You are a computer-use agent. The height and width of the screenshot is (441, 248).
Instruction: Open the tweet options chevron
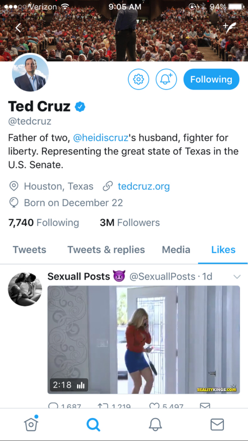pos(237,277)
